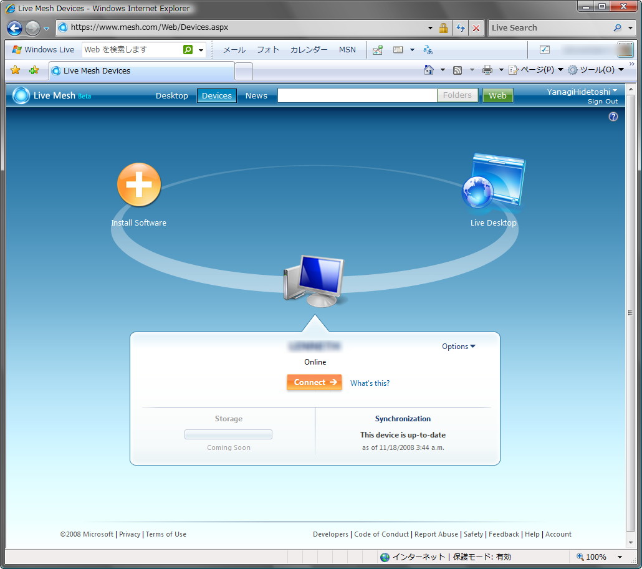Open the search provider dropdown arrow

click(631, 28)
